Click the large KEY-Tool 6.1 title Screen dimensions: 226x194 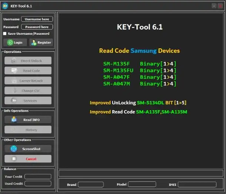[140, 27]
